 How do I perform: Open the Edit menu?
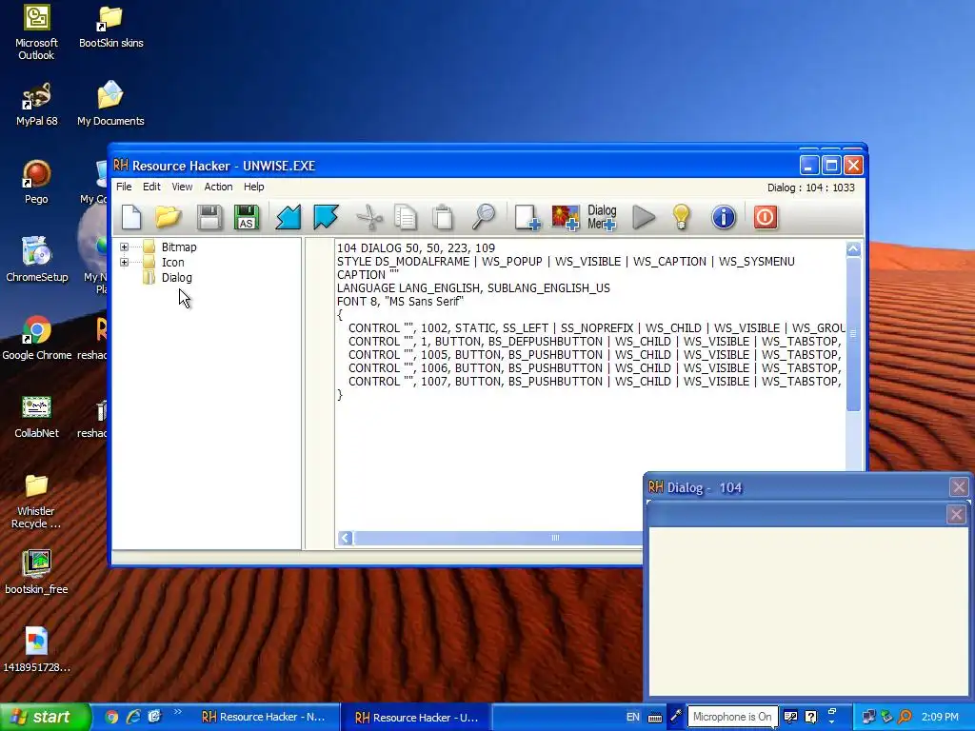click(x=151, y=187)
